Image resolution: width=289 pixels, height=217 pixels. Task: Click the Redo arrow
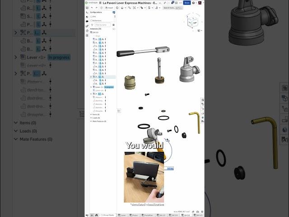[x=96, y=8]
